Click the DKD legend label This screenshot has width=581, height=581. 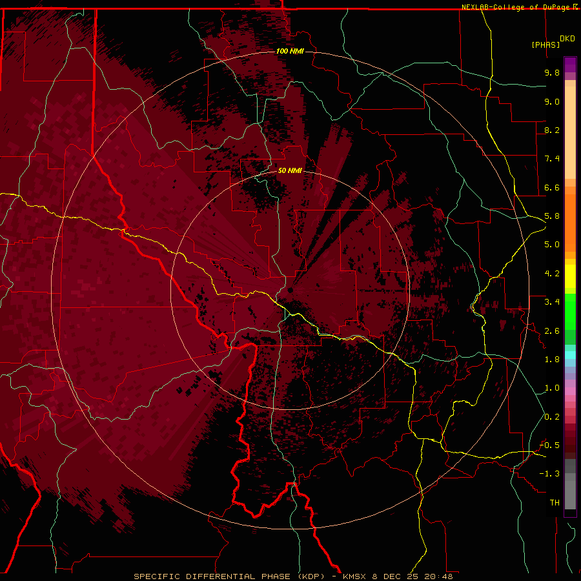click(567, 39)
